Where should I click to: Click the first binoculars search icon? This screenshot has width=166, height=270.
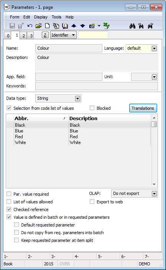132,26
